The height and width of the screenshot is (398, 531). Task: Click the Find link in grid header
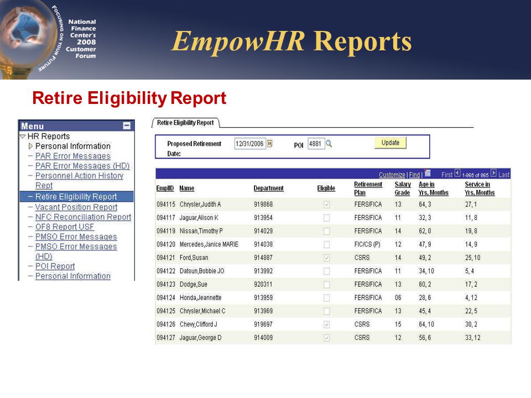point(414,175)
